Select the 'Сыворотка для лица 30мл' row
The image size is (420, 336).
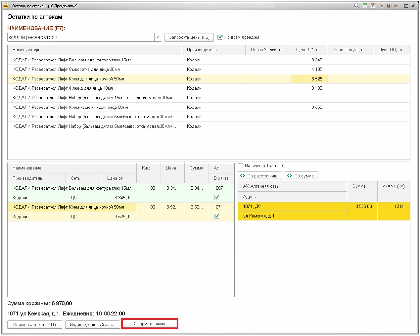66,69
